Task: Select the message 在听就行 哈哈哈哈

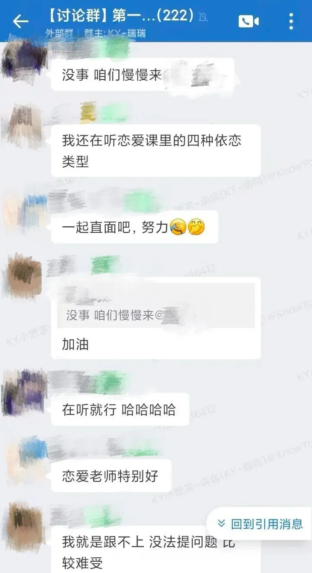Action: point(120,409)
